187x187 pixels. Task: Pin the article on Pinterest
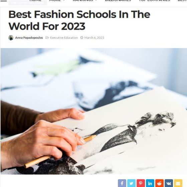tap(141, 183)
